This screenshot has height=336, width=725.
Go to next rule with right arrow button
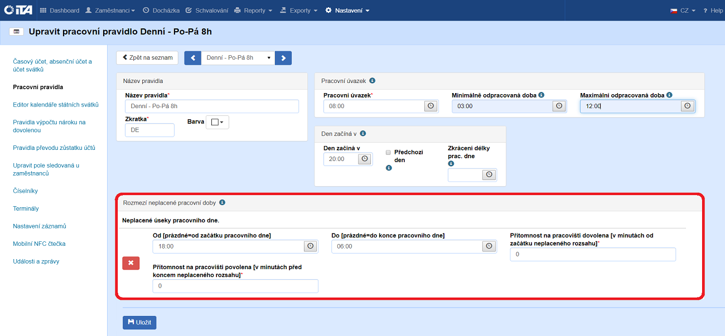coord(283,58)
